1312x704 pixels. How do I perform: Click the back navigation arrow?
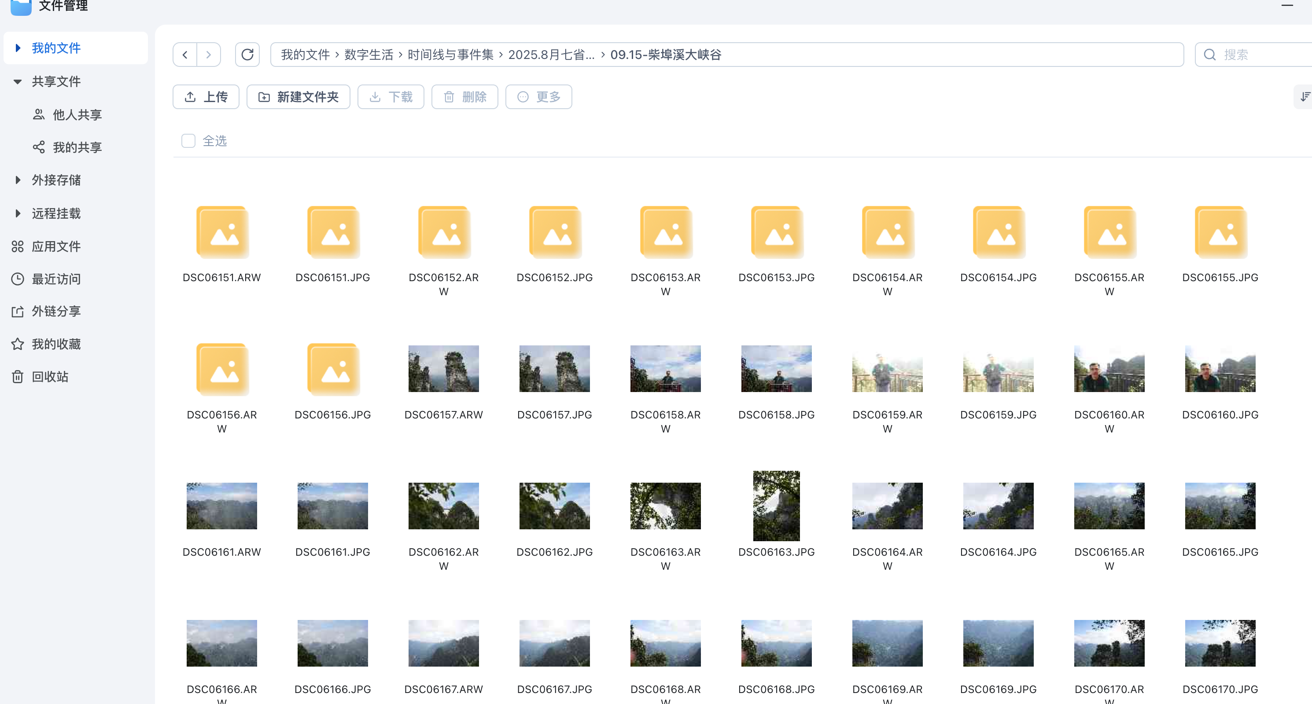(x=185, y=55)
